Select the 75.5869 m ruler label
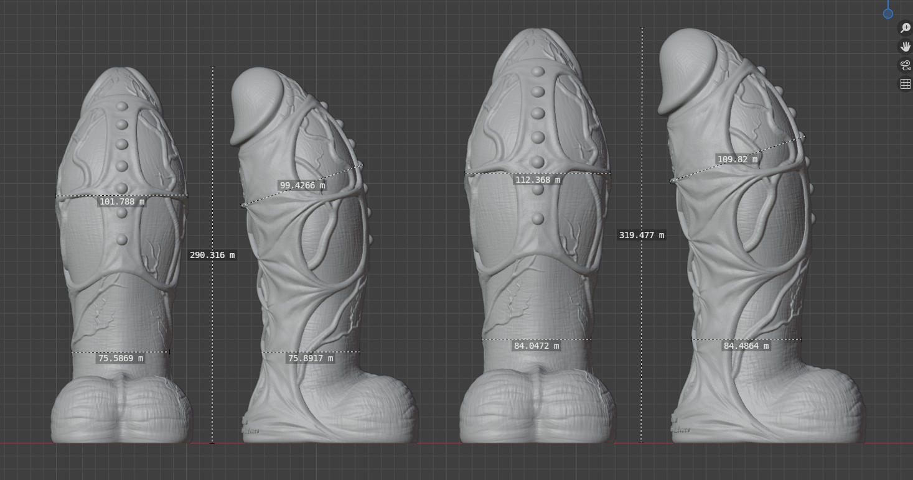Screen dimensions: 913x480 (121, 358)
